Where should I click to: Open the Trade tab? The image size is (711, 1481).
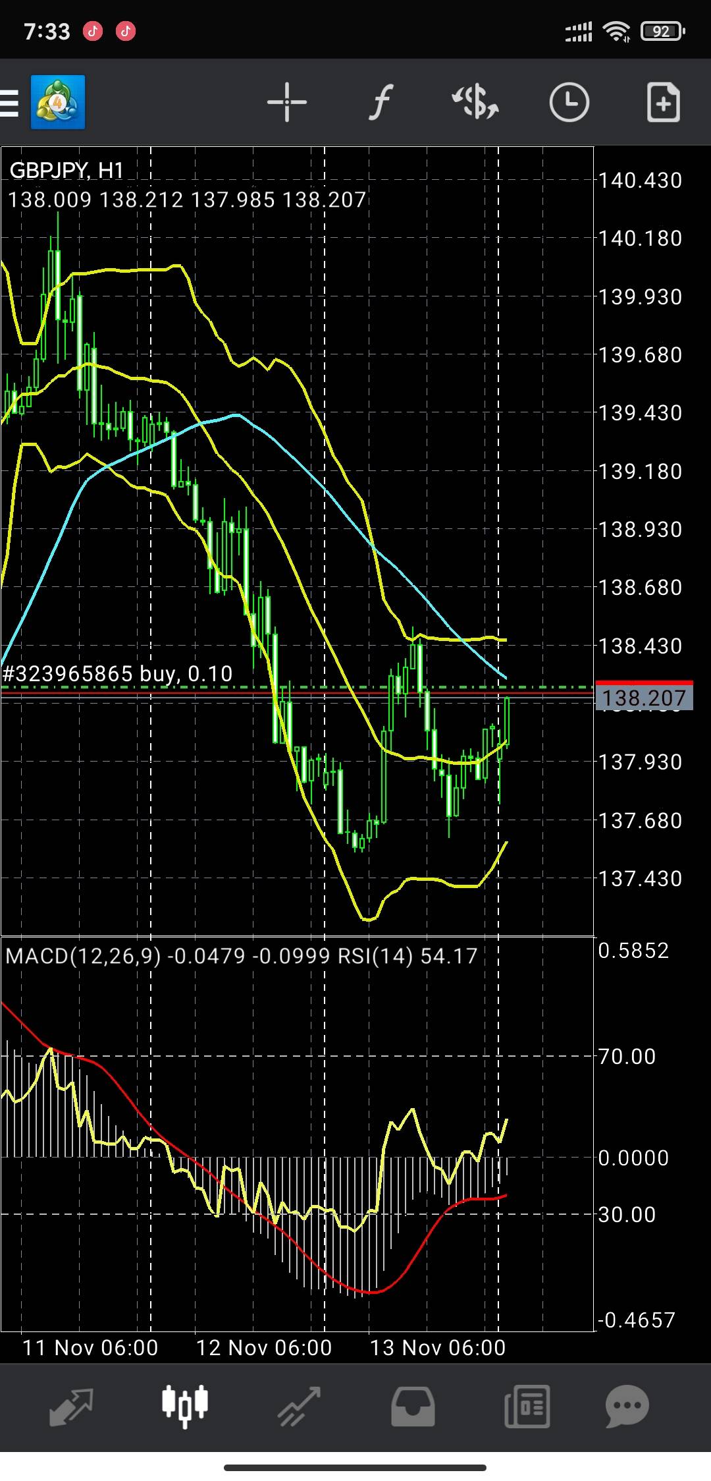coord(299,1407)
